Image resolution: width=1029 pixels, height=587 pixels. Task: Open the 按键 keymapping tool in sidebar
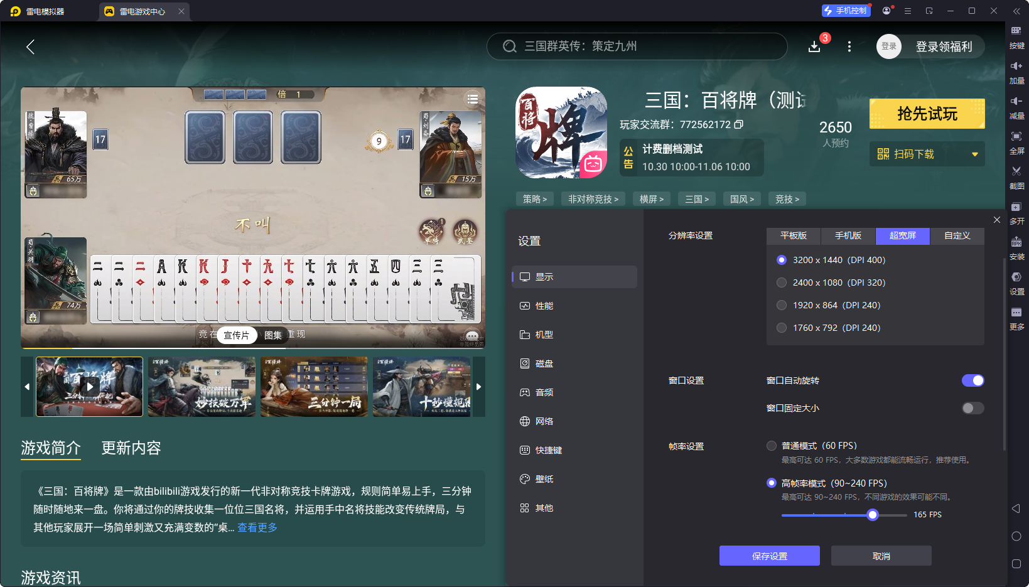(x=1016, y=37)
